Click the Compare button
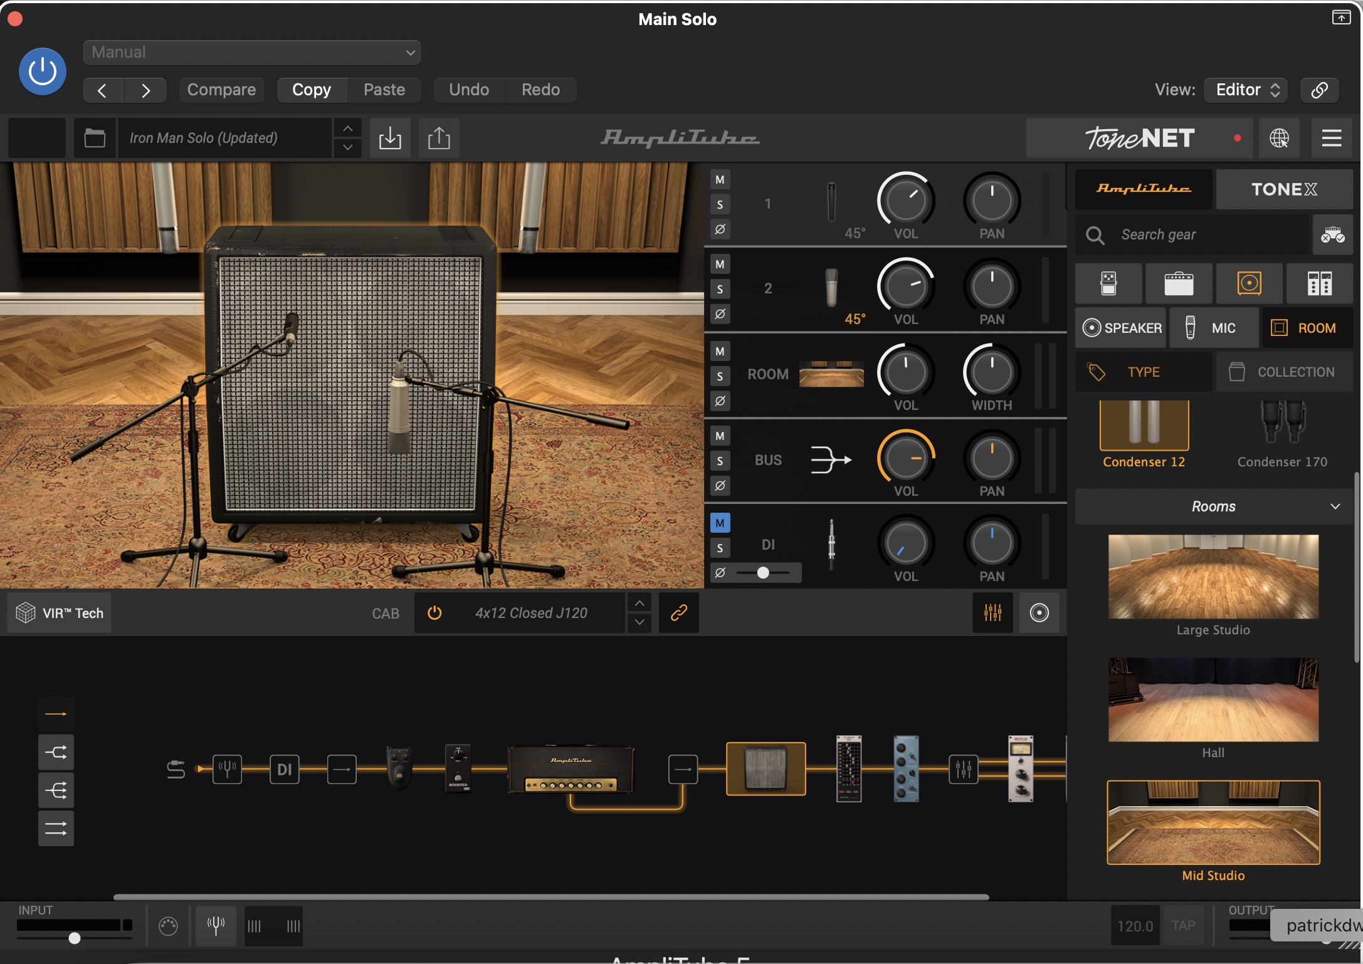The image size is (1363, 964). [x=221, y=90]
